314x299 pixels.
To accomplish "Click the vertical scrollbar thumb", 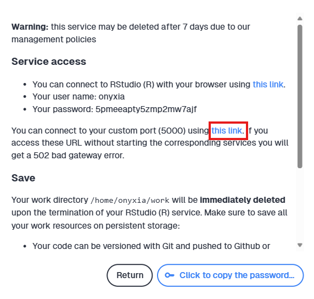I will click(x=300, y=96).
